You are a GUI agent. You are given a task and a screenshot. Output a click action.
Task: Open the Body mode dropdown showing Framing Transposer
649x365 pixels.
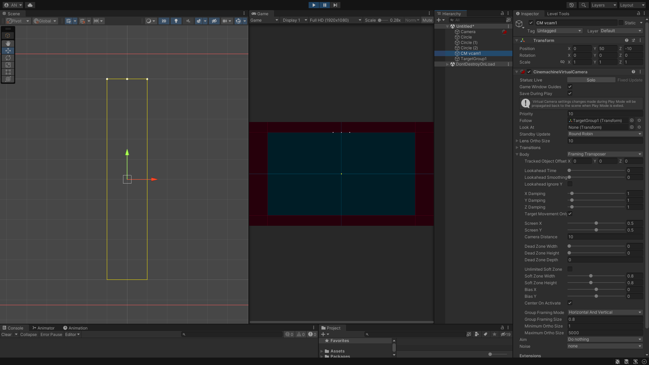coord(604,154)
